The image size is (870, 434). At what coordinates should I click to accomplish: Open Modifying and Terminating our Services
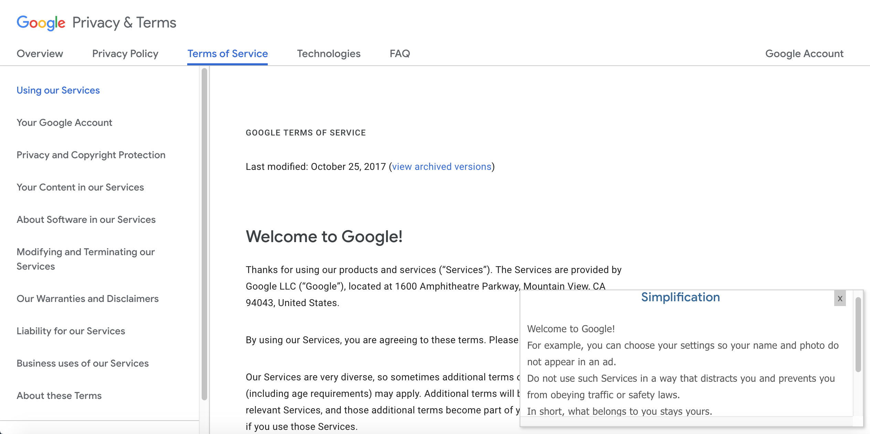click(86, 259)
